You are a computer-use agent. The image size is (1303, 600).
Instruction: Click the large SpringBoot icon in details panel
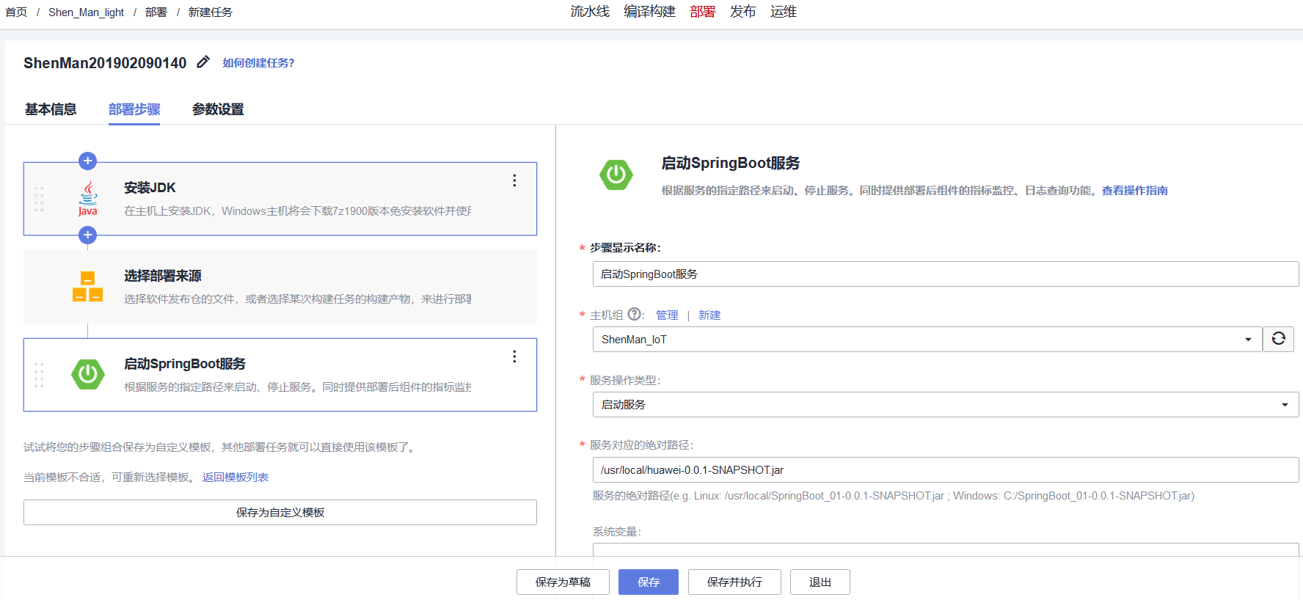pyautogui.click(x=616, y=175)
